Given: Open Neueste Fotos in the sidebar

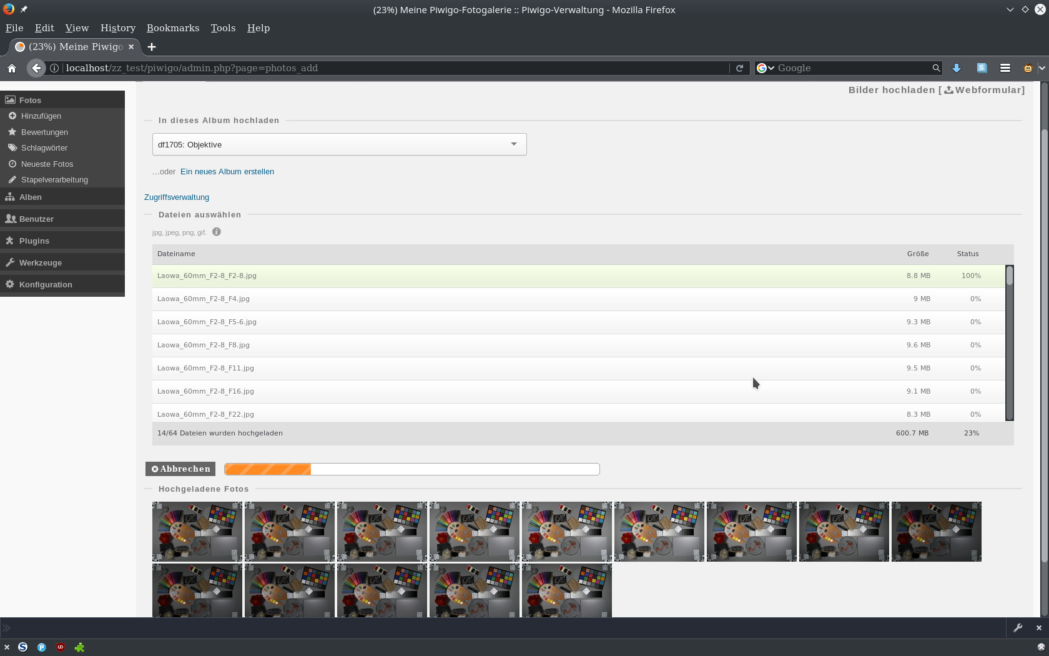Looking at the screenshot, I should (x=47, y=164).
